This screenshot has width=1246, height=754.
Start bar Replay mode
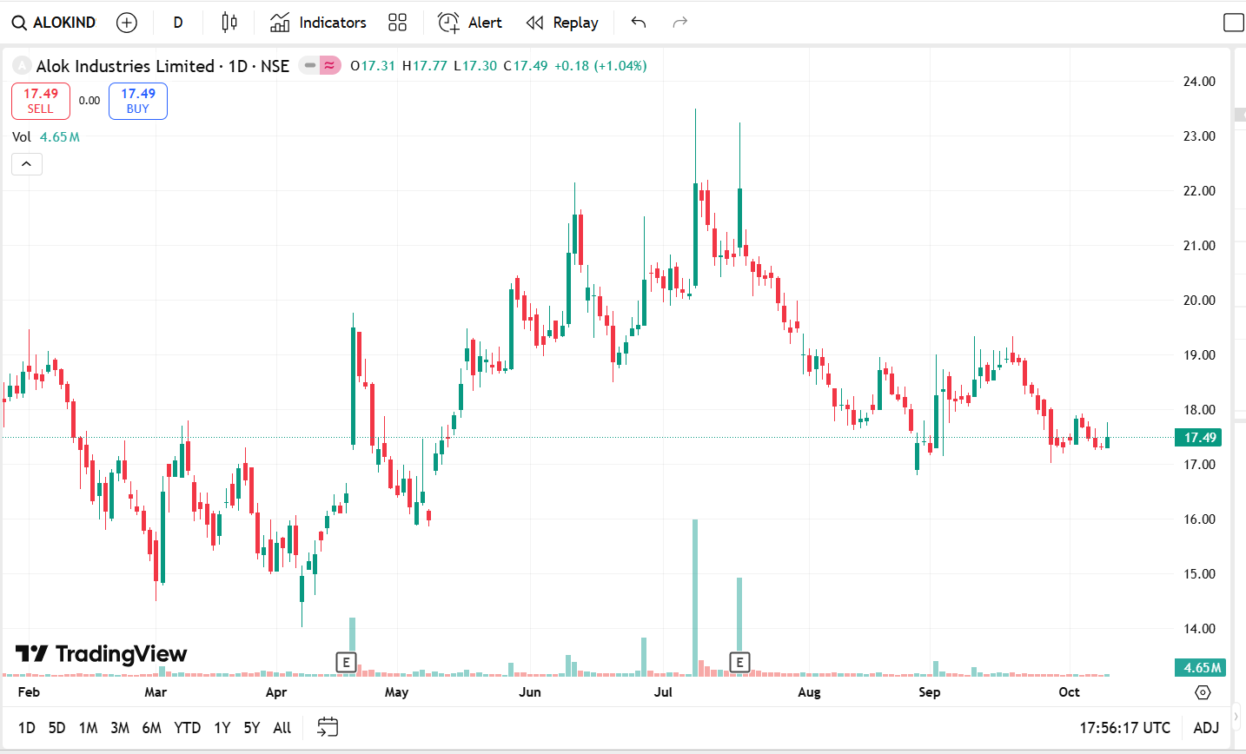(562, 23)
